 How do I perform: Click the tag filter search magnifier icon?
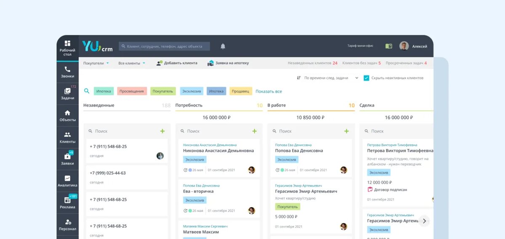point(87,91)
